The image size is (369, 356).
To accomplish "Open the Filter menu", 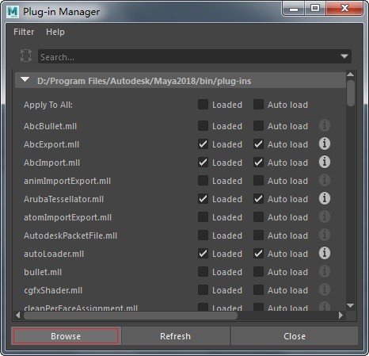I will click(24, 32).
